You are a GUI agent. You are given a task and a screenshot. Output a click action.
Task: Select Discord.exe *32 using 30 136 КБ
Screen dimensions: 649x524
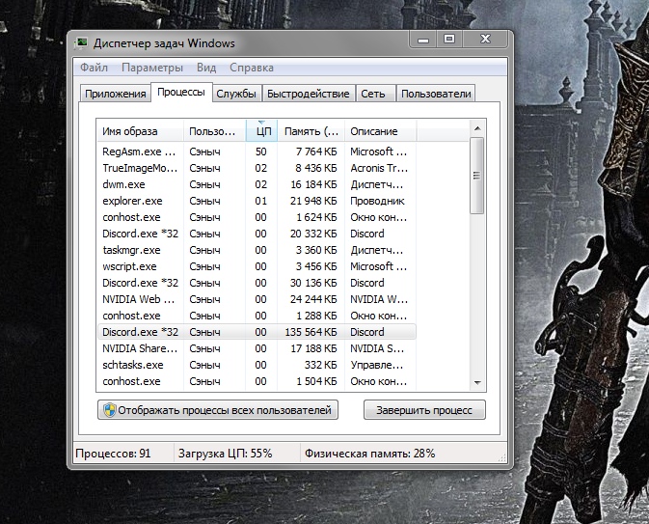257,283
